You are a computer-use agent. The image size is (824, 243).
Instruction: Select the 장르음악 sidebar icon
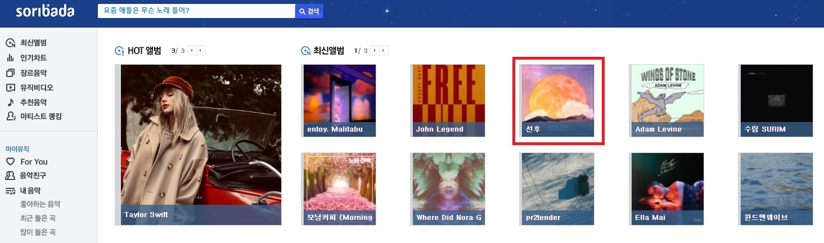pos(10,73)
